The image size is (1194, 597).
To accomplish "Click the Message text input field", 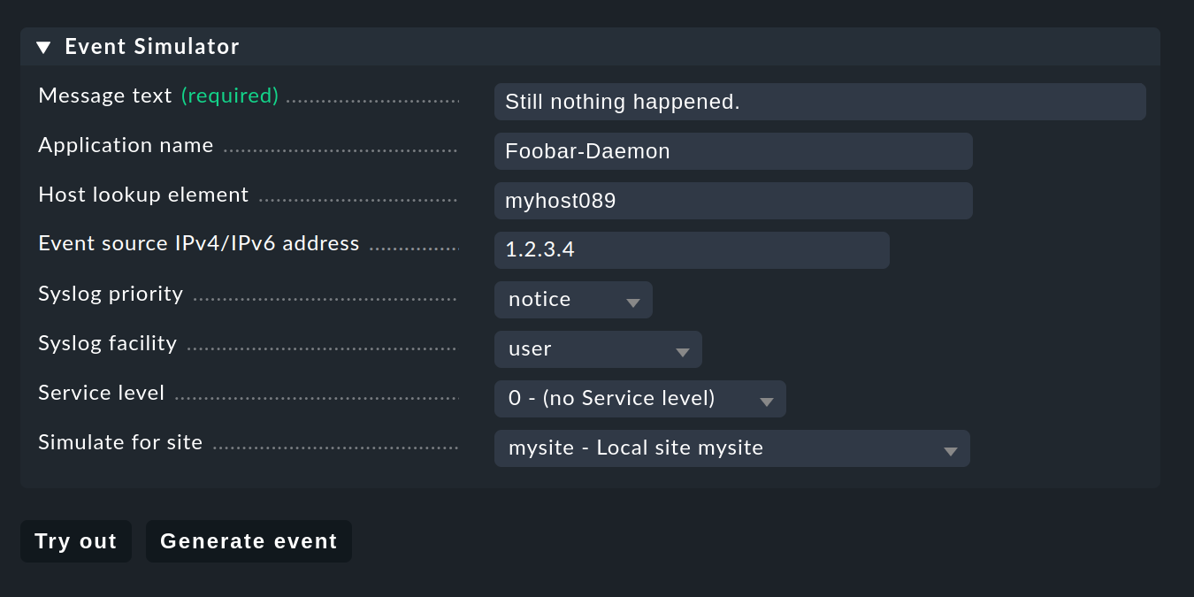I will point(820,102).
